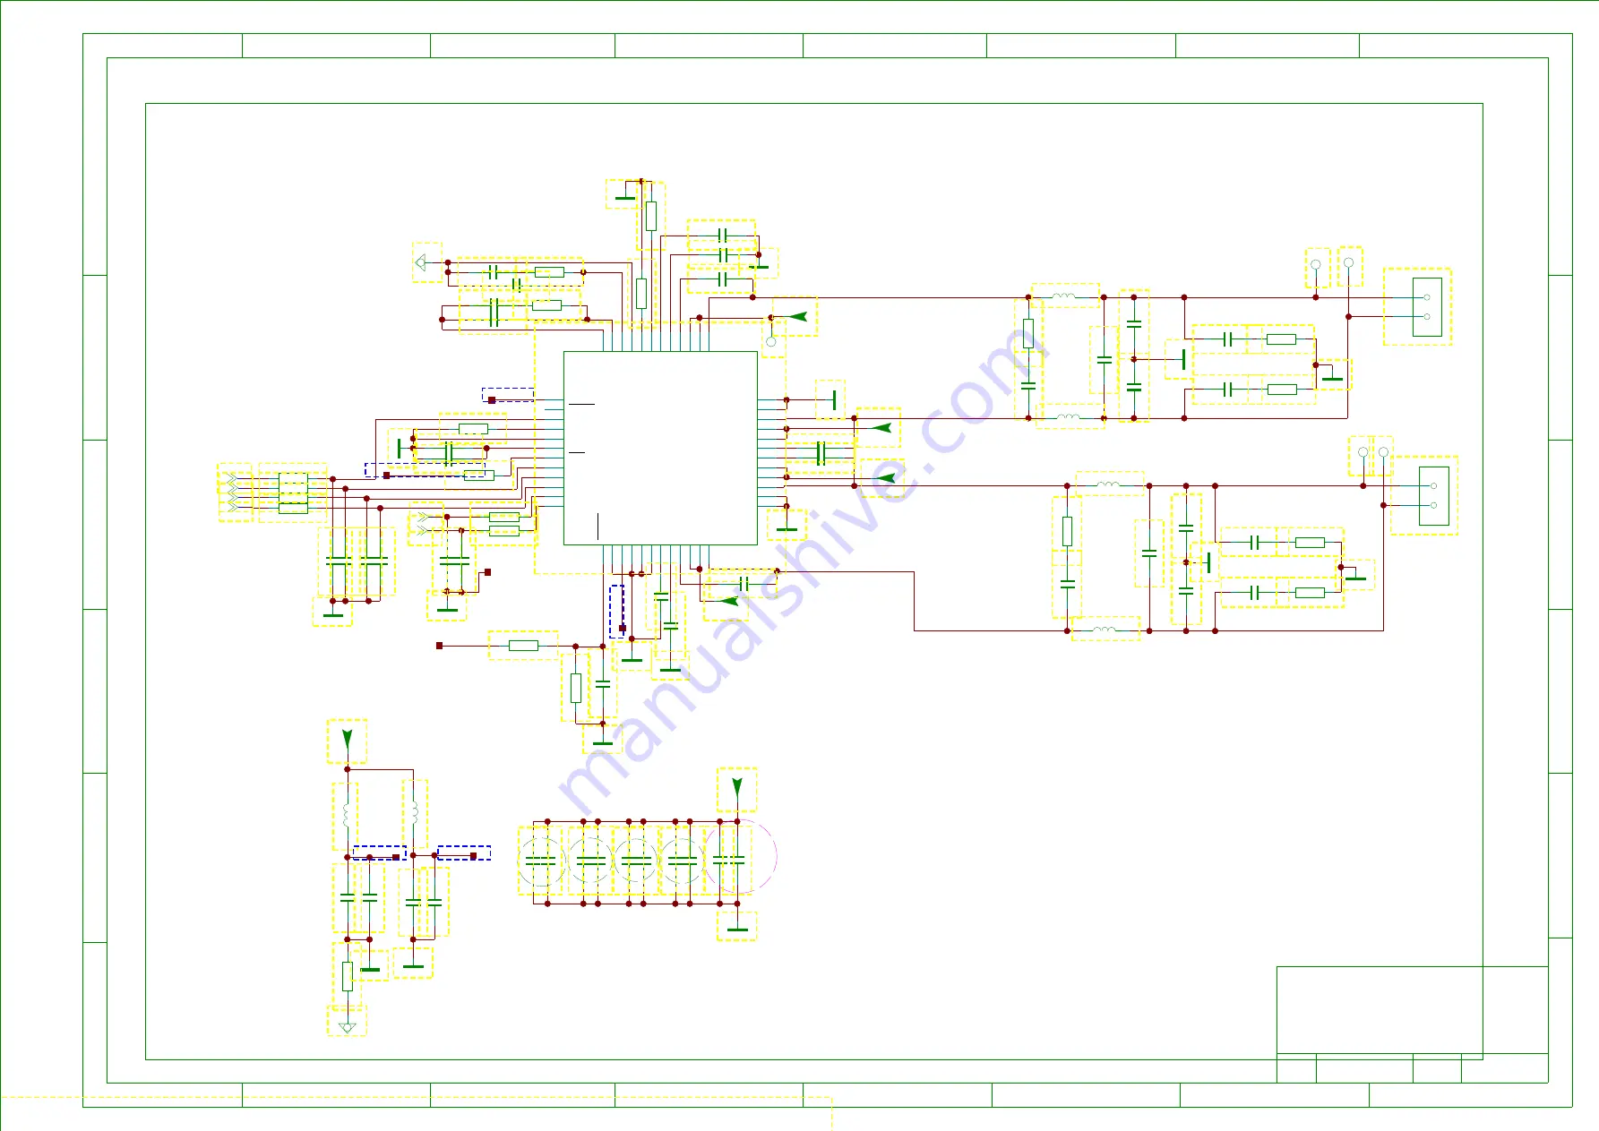Click the left blue dashed net label in bottom-left circuit
This screenshot has height=1131, width=1599.
[379, 853]
